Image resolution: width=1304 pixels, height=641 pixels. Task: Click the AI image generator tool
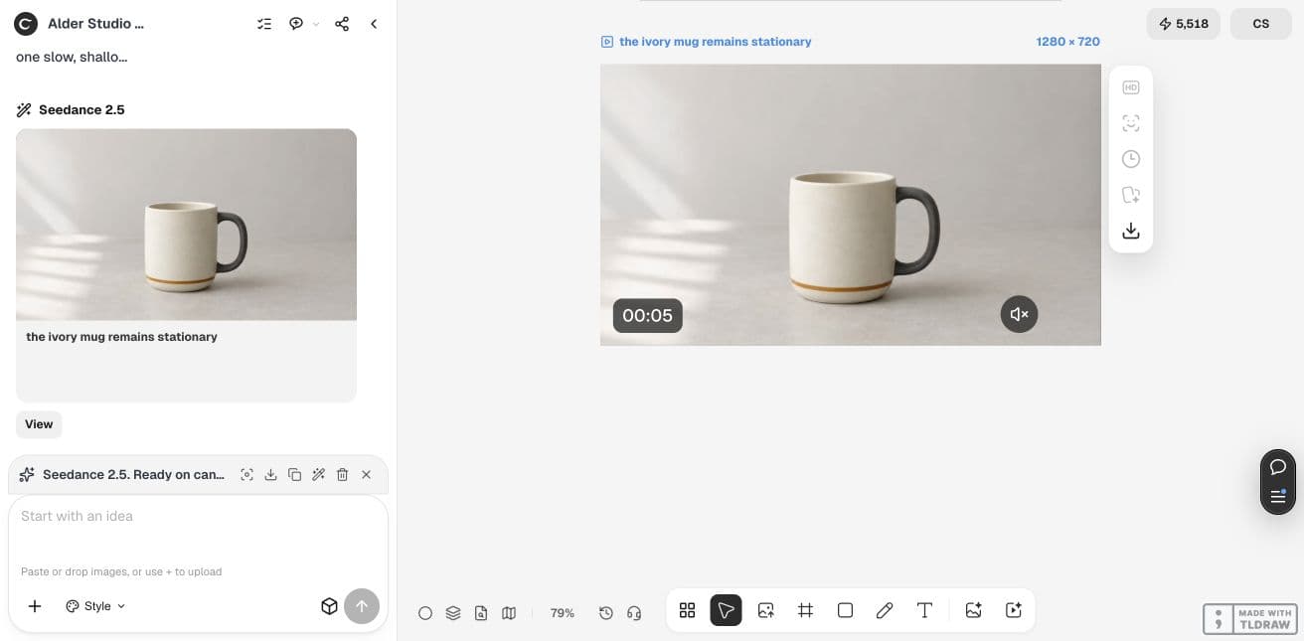click(974, 610)
